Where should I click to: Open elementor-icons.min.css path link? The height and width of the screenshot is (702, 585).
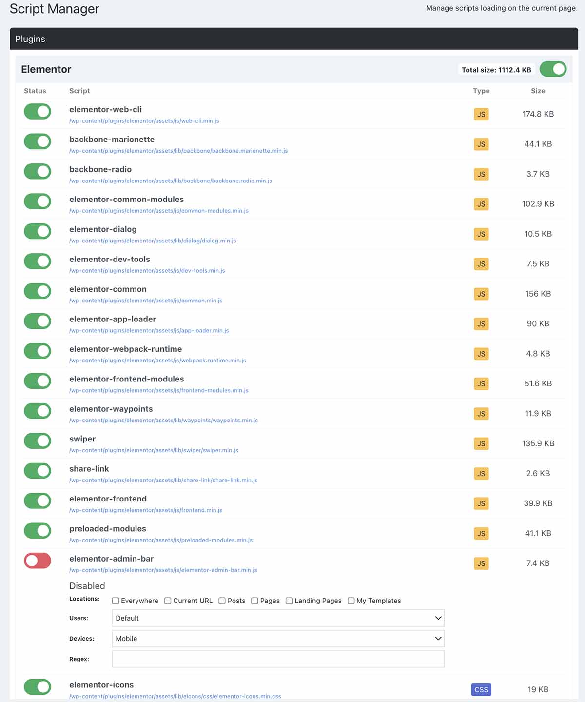click(x=175, y=697)
